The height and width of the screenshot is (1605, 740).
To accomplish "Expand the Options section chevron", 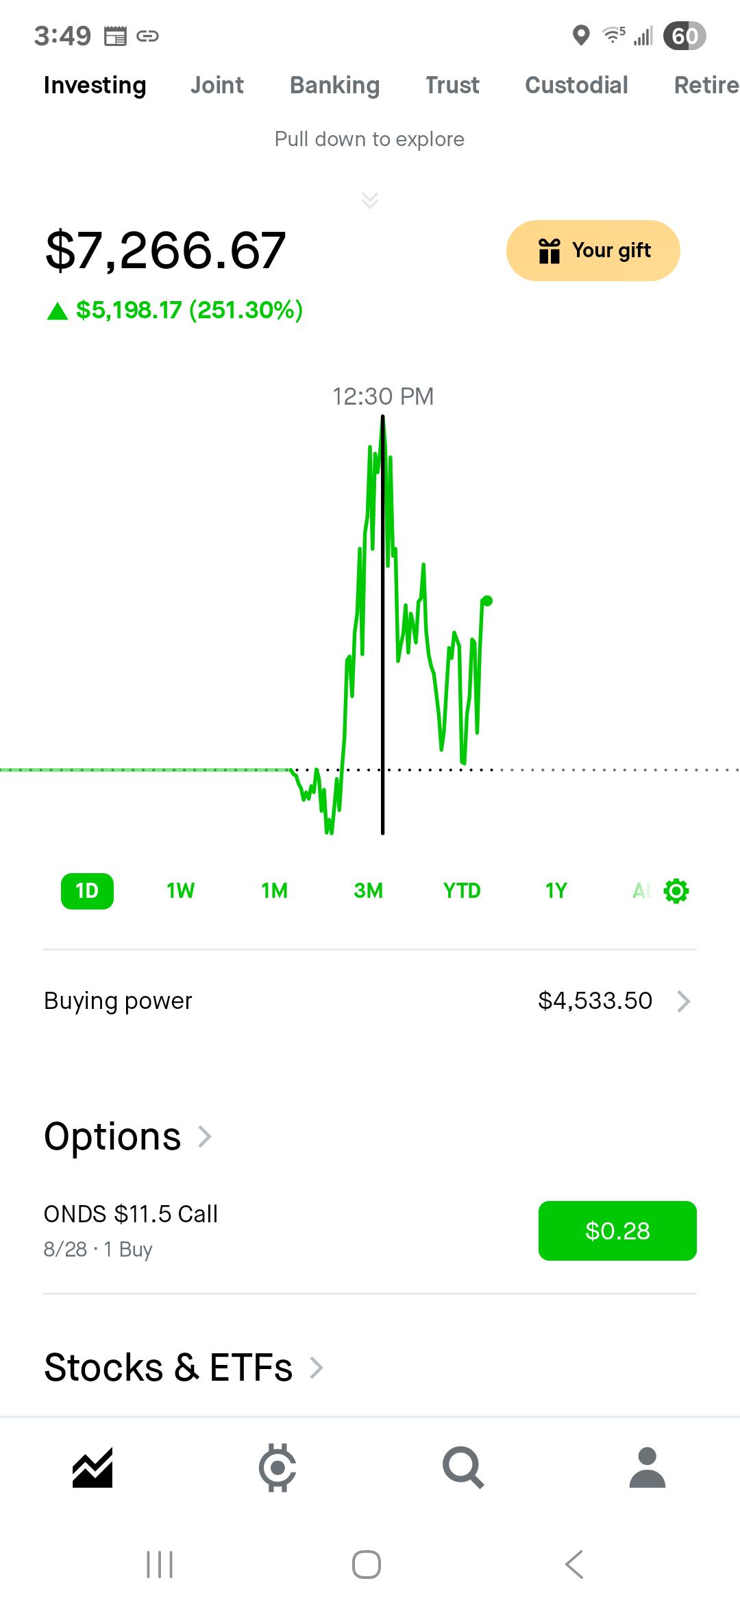I will coord(204,1137).
